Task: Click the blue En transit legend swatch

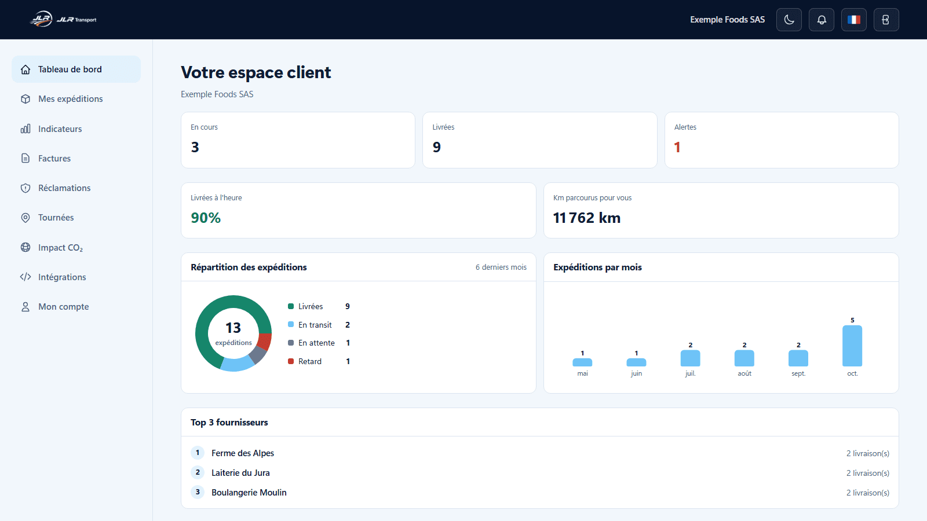Action: coord(291,325)
